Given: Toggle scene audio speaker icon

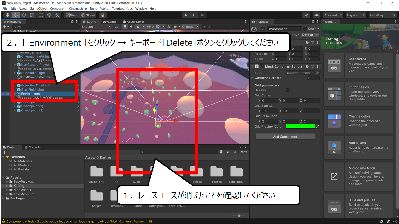Looking at the screenshot, I should pos(131,27).
